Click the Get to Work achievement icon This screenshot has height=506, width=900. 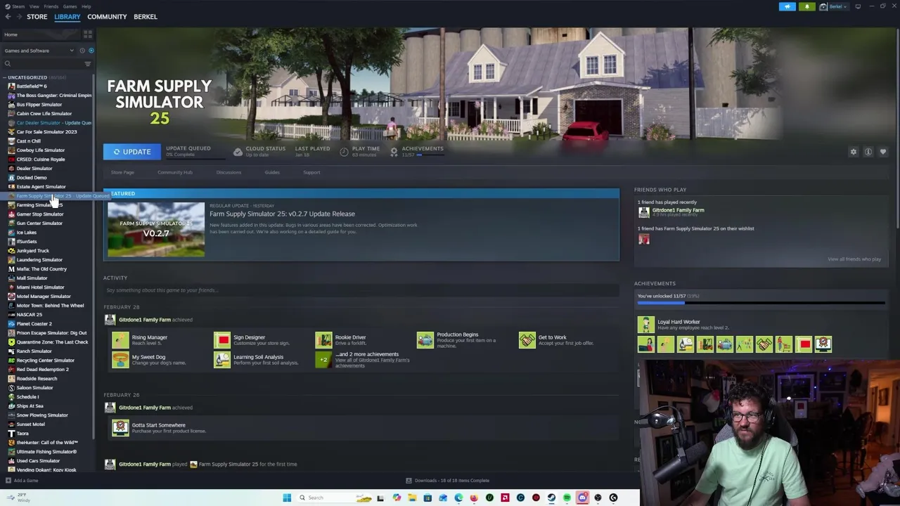click(x=527, y=340)
